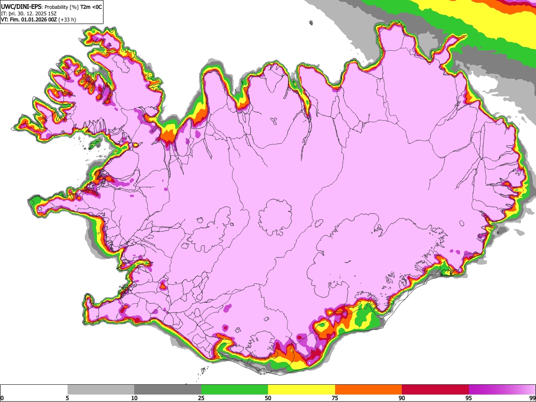Pick the magenta 95–99% gradient swatch
536x402 pixels.
[x=502, y=389]
